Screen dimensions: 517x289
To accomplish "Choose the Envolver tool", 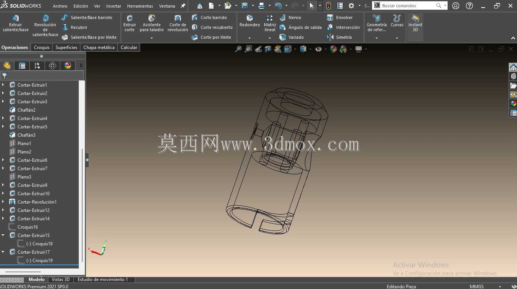I will pyautogui.click(x=340, y=17).
